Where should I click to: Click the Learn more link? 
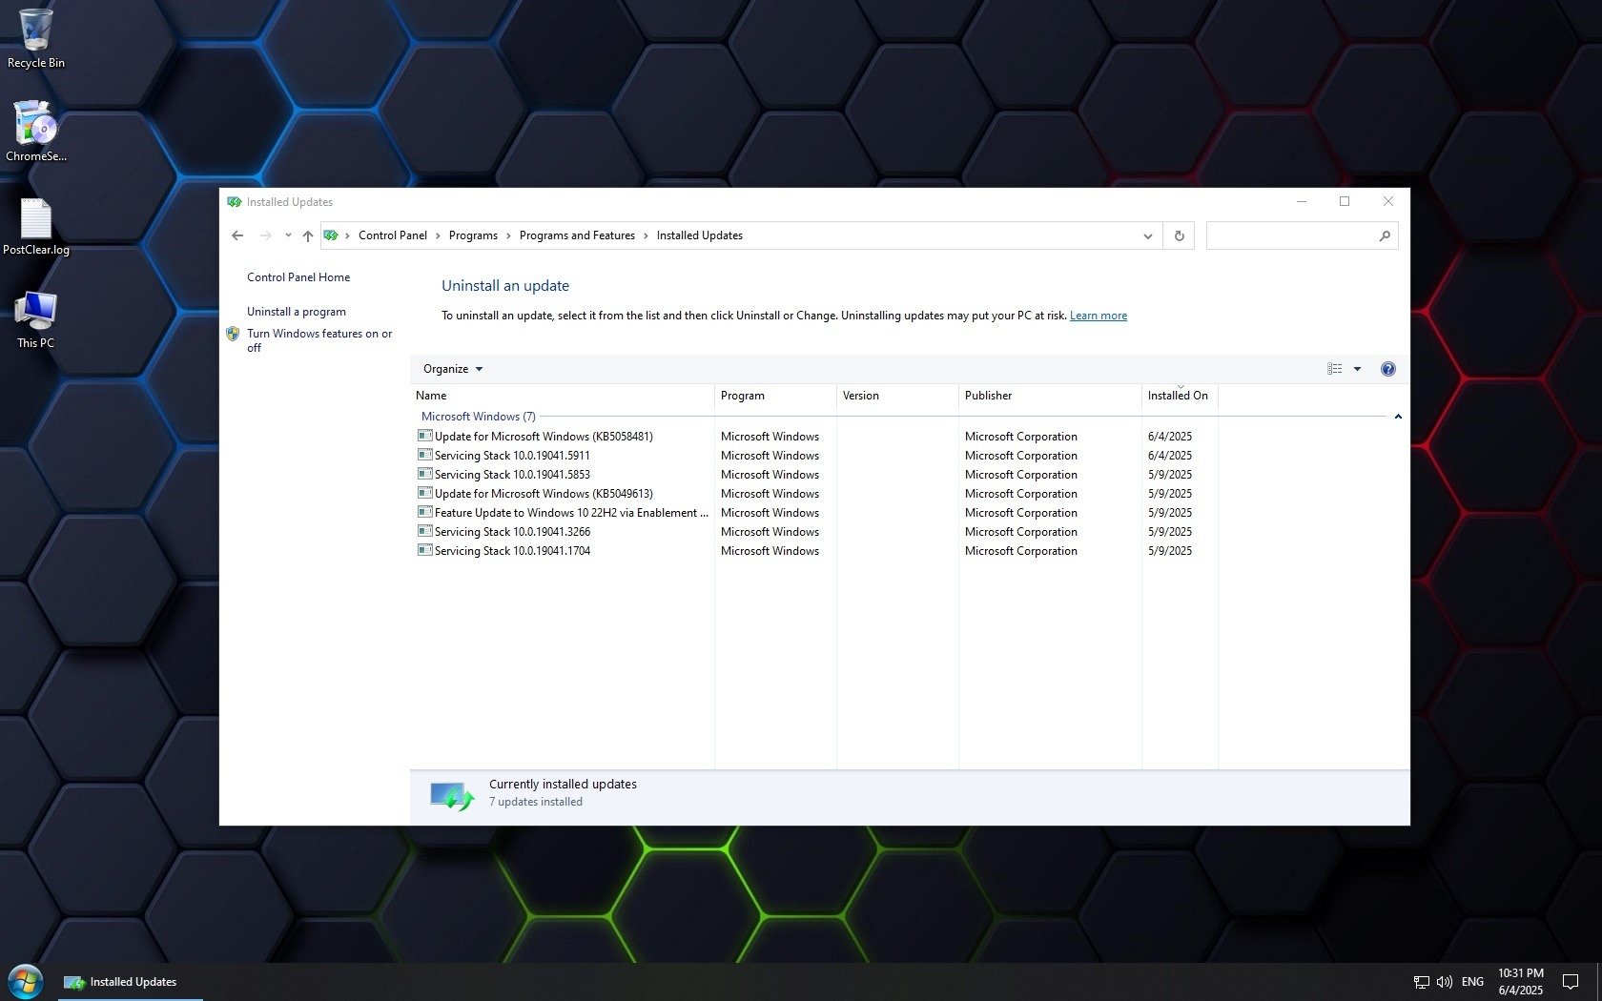click(1098, 316)
